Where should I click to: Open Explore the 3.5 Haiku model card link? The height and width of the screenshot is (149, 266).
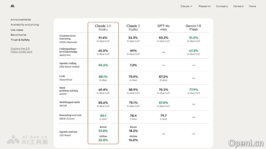(x=21, y=50)
